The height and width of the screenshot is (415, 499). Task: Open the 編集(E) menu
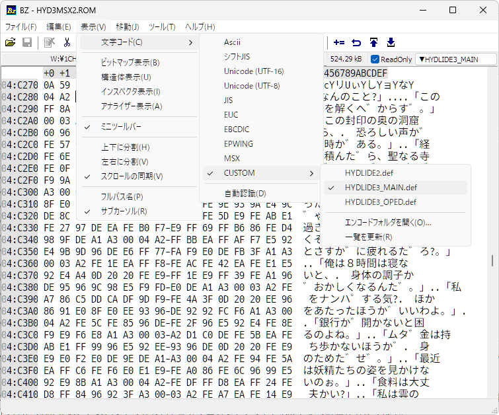pyautogui.click(x=59, y=27)
